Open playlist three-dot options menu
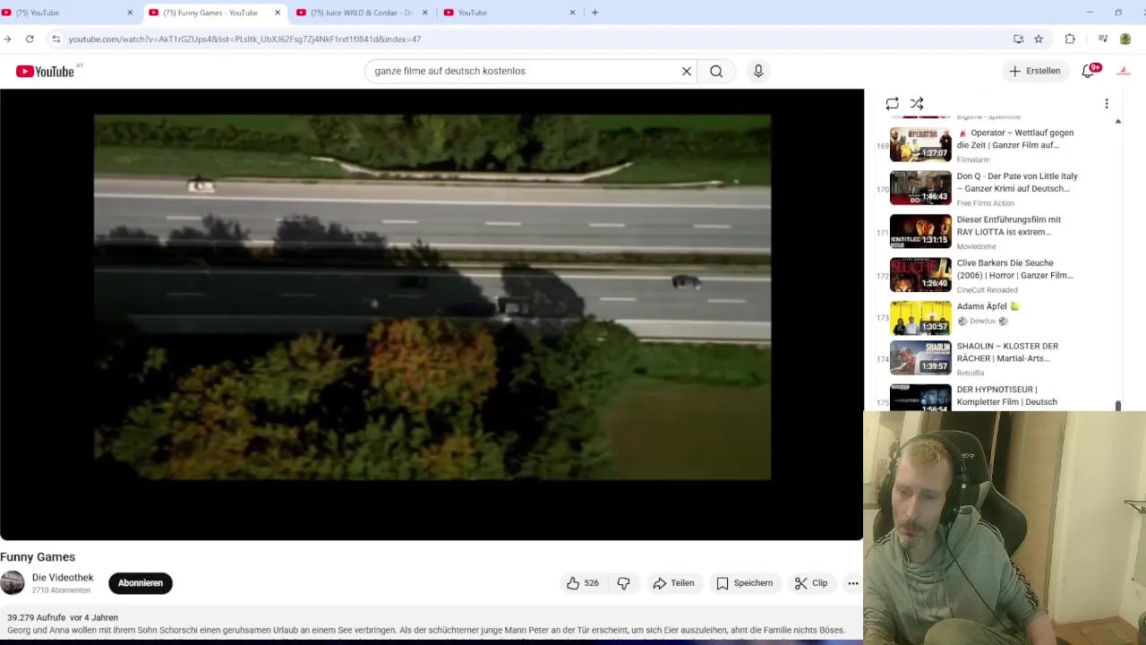1146x645 pixels. pos(1107,104)
